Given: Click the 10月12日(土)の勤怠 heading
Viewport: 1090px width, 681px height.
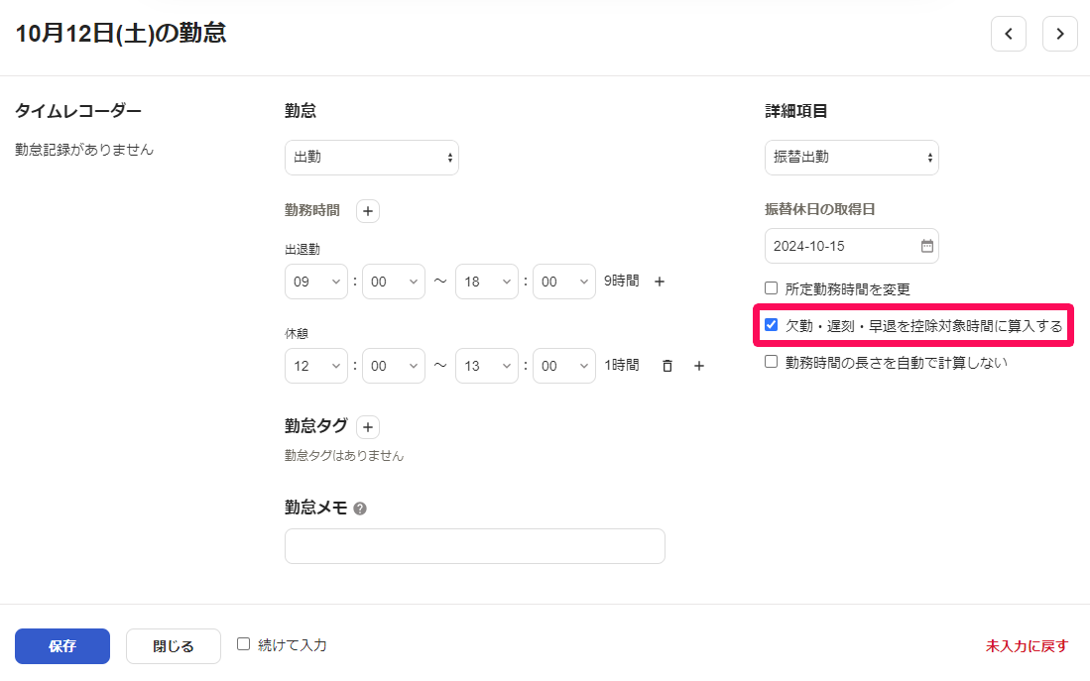Looking at the screenshot, I should (x=121, y=34).
